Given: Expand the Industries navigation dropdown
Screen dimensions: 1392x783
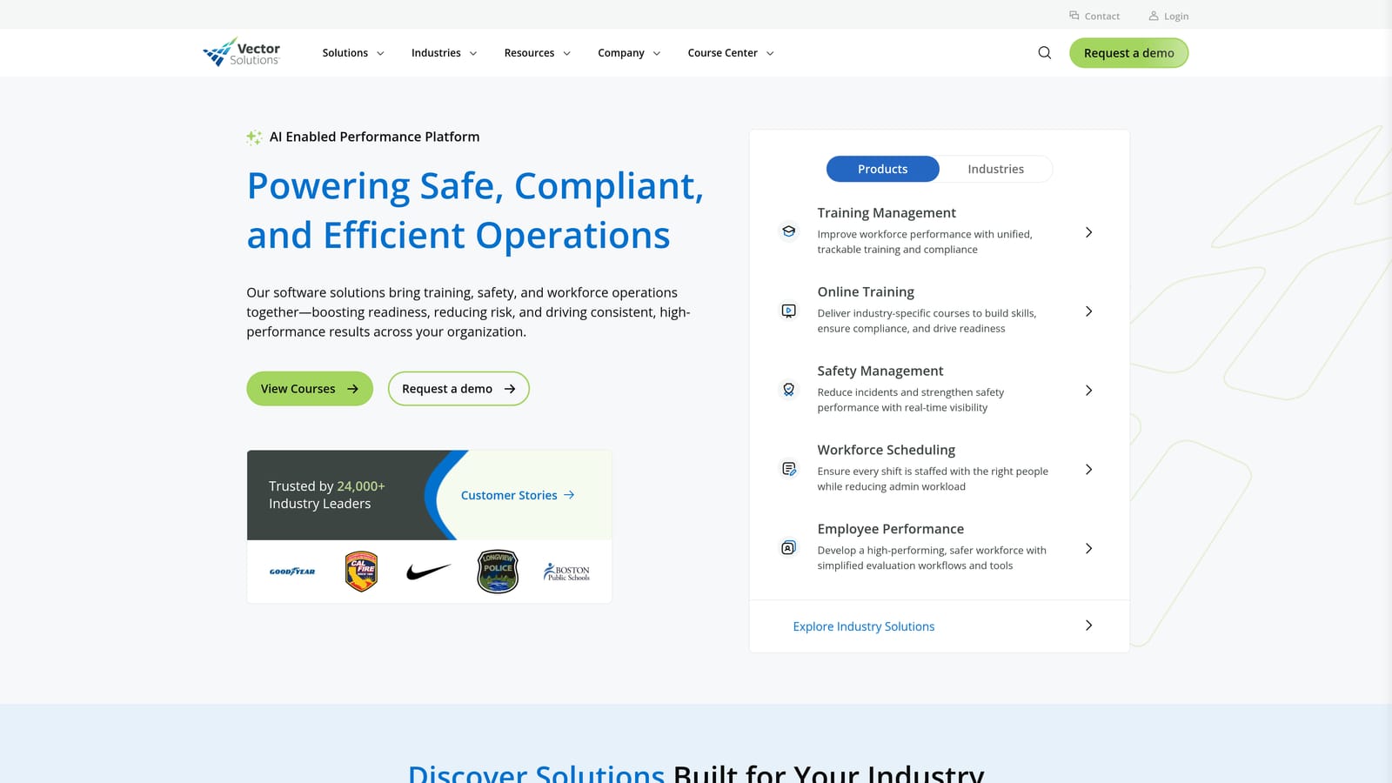Looking at the screenshot, I should 444,53.
